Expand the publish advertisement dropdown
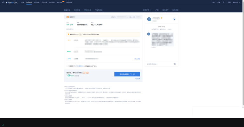 click(147, 10)
